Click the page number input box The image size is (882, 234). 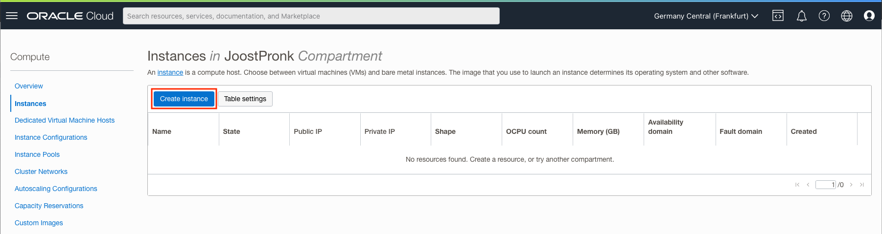coord(825,185)
